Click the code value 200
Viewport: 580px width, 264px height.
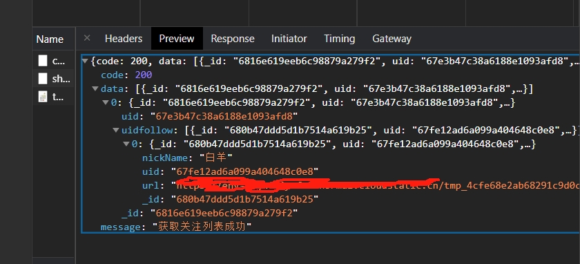[144, 75]
